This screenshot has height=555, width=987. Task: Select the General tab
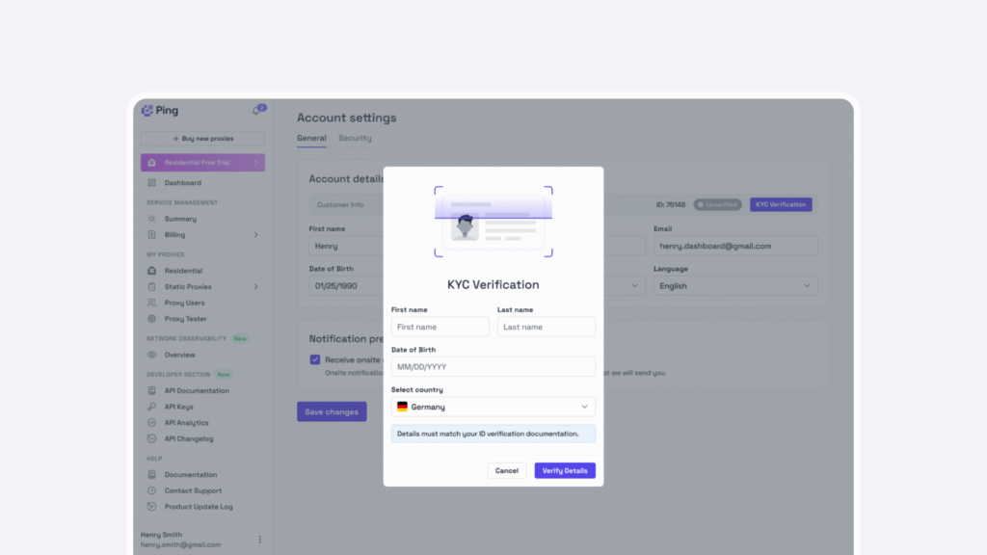[x=311, y=138]
